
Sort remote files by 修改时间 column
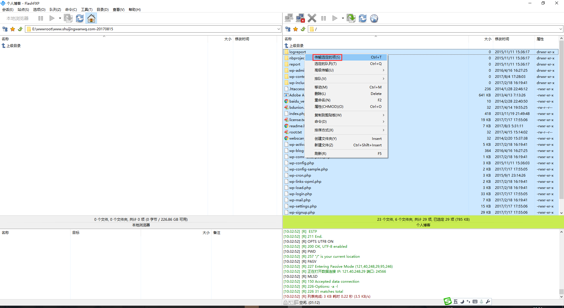[x=502, y=39]
